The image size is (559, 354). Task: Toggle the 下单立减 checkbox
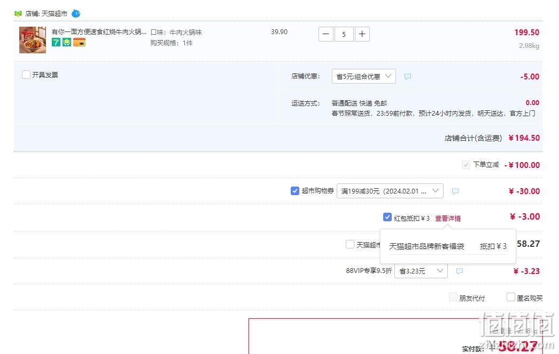point(465,165)
